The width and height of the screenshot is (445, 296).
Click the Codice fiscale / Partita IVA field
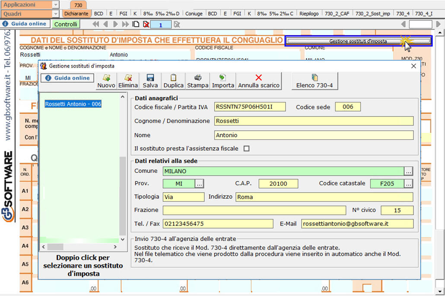coord(250,107)
